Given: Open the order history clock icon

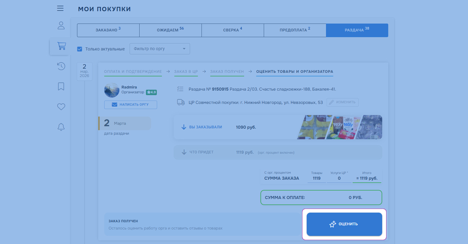Looking at the screenshot, I should point(61,66).
